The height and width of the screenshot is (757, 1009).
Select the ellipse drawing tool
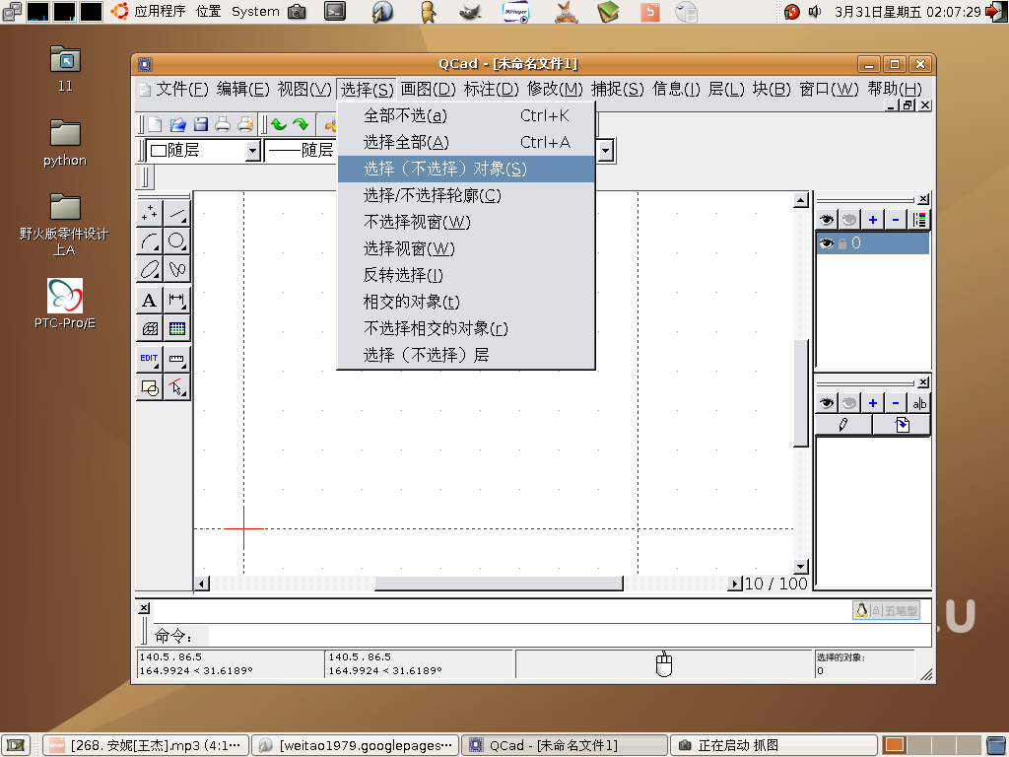point(150,268)
